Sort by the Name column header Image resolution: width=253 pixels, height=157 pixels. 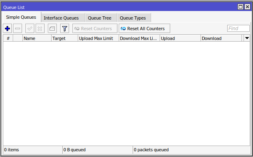tap(37, 38)
